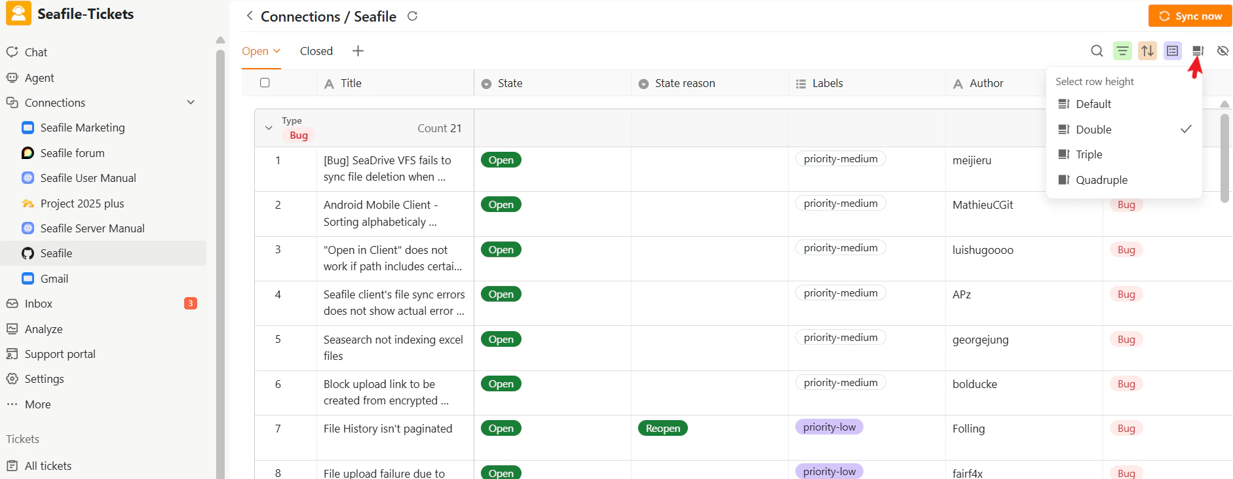Check the select-all rows checkbox
The image size is (1233, 479).
[265, 82]
